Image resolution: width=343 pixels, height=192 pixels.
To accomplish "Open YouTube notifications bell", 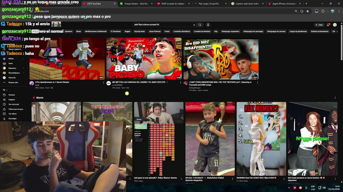I will tap(328, 25).
